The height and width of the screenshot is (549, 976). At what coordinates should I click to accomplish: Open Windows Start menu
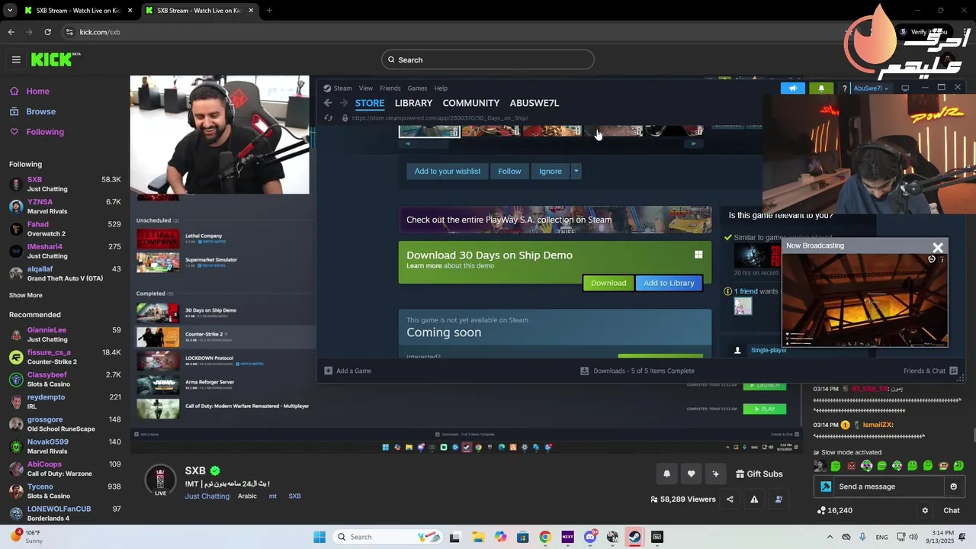[x=319, y=537]
